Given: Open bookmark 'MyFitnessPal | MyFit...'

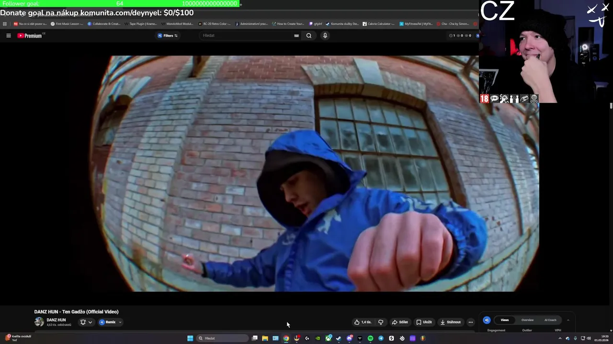Looking at the screenshot, I should point(416,23).
